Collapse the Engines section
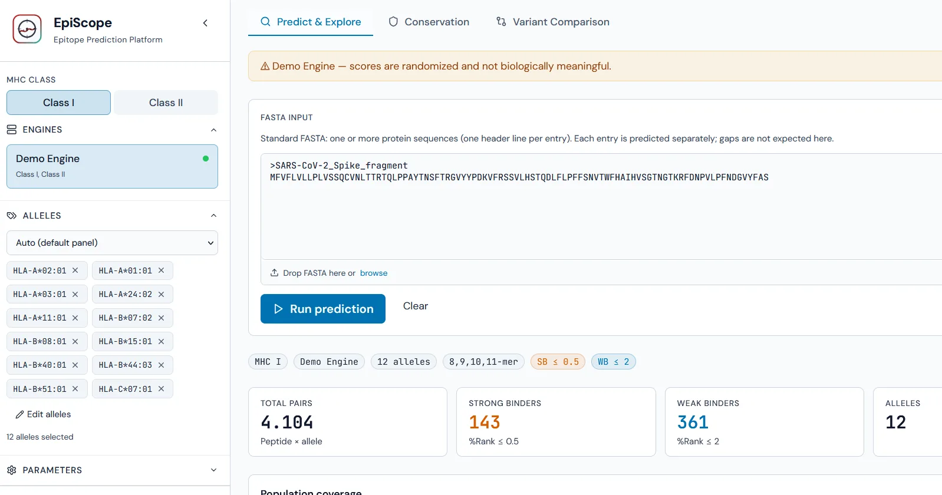This screenshot has height=495, width=942. (213, 130)
